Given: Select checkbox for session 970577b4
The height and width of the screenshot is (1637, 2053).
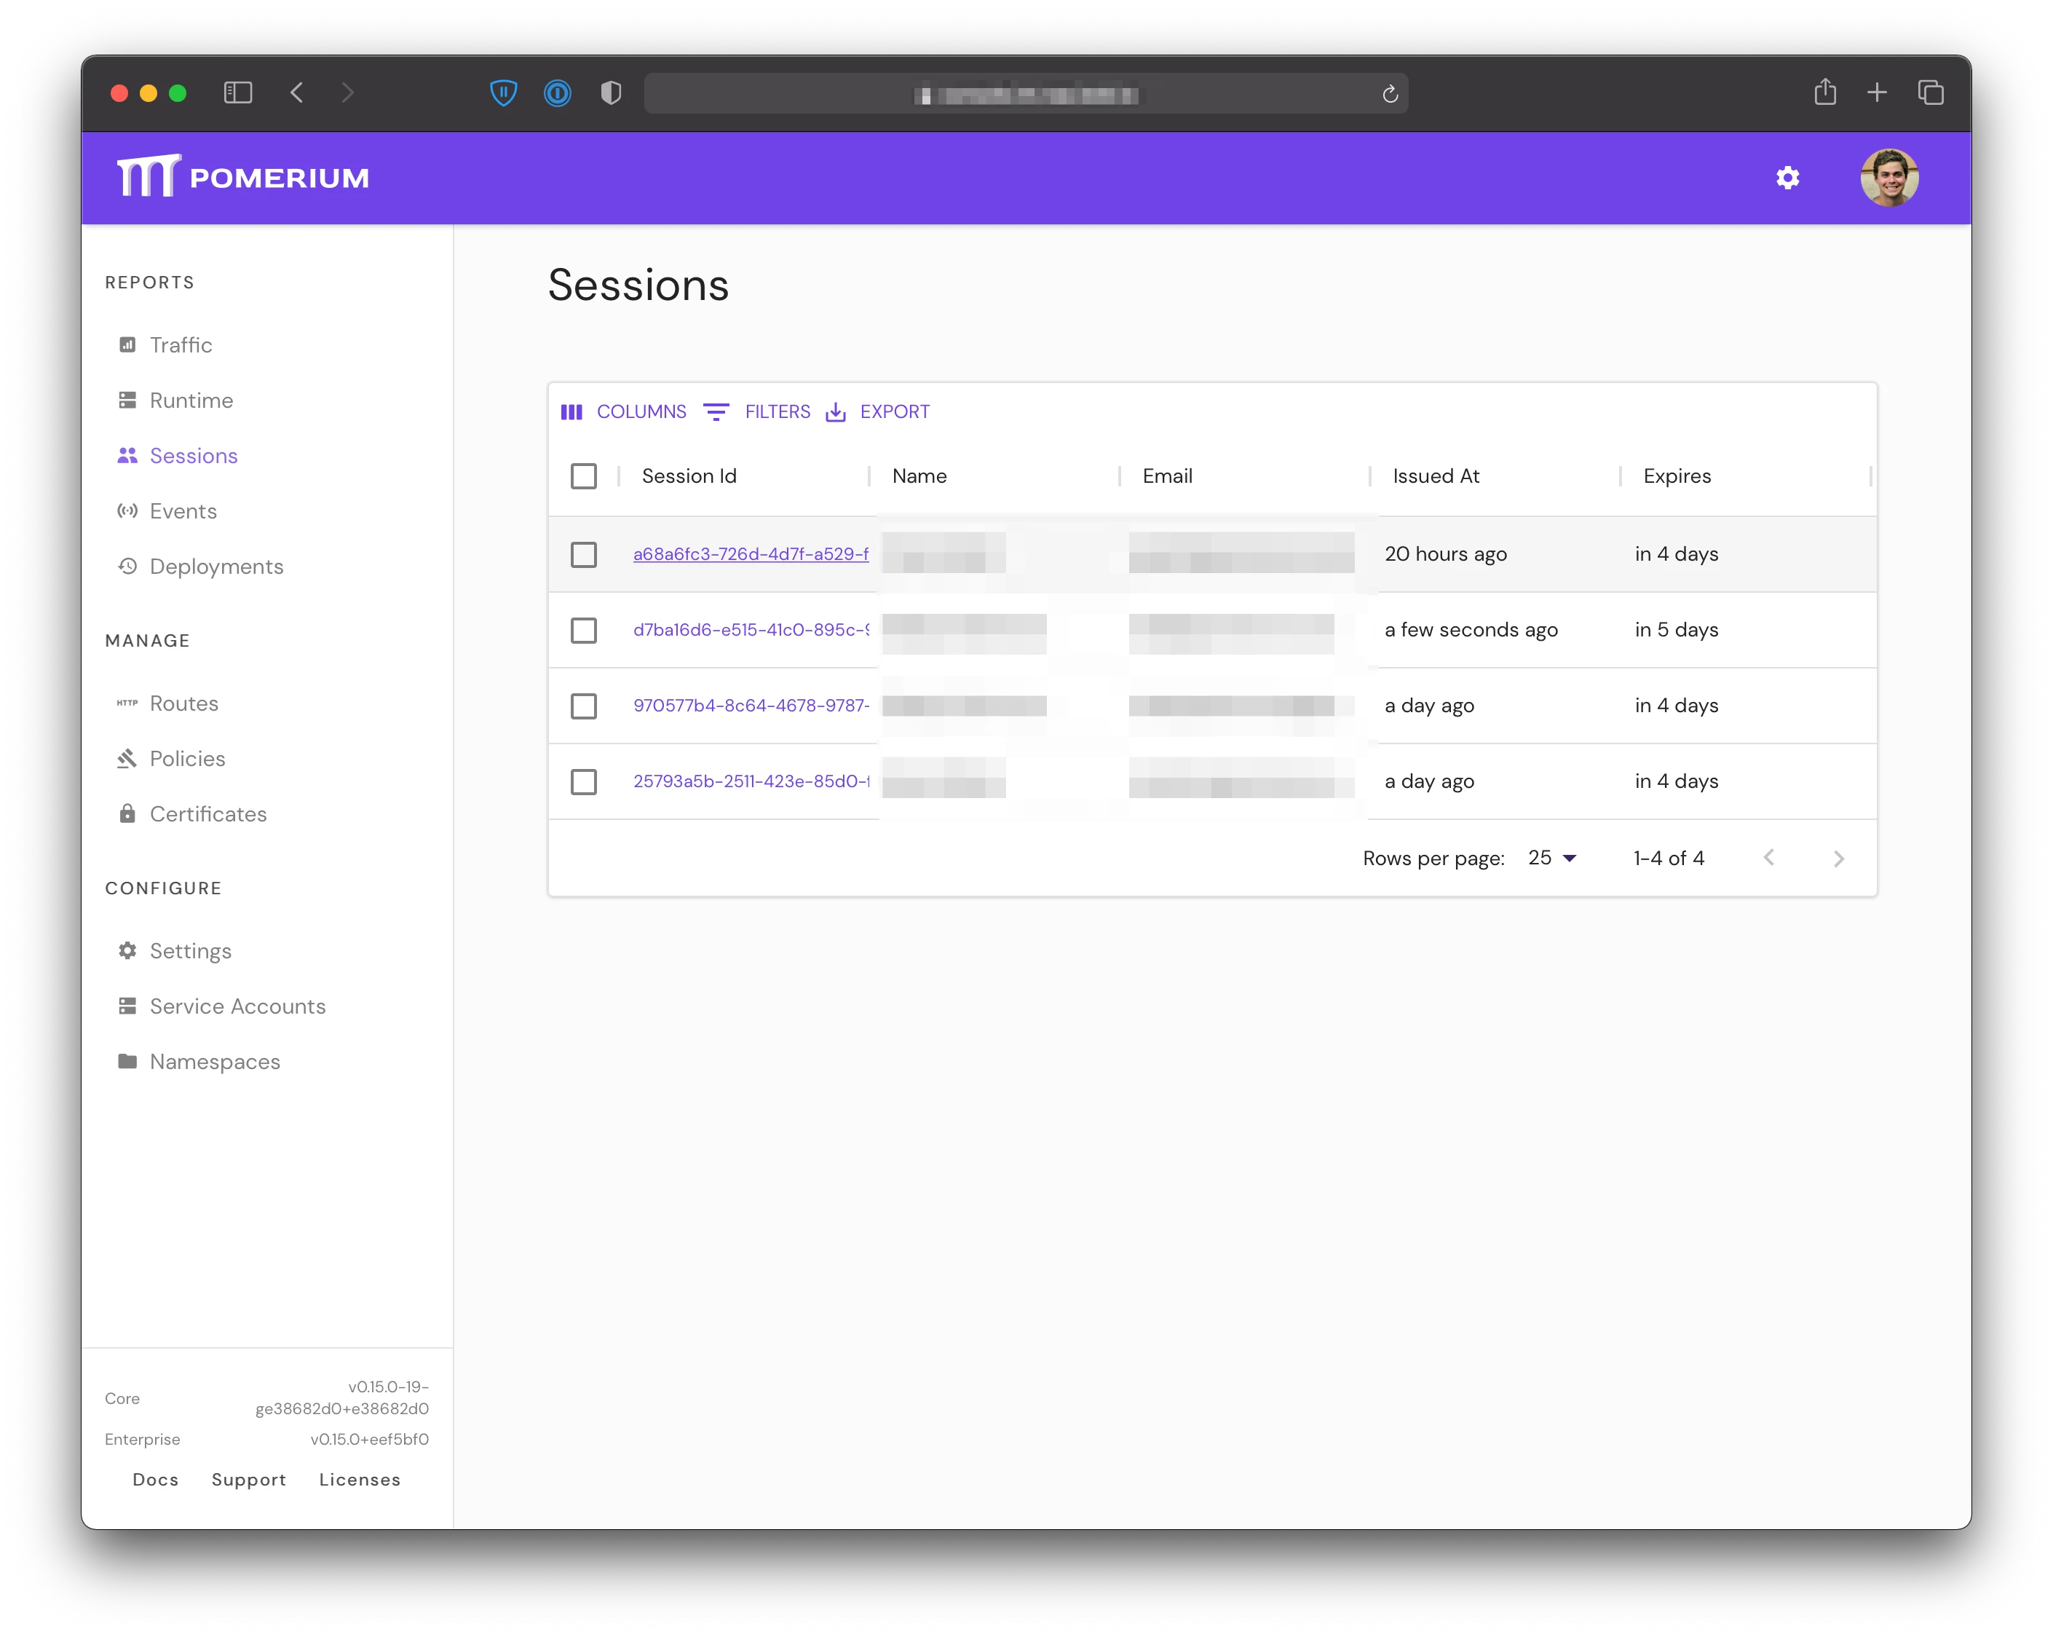Looking at the screenshot, I should pos(584,706).
